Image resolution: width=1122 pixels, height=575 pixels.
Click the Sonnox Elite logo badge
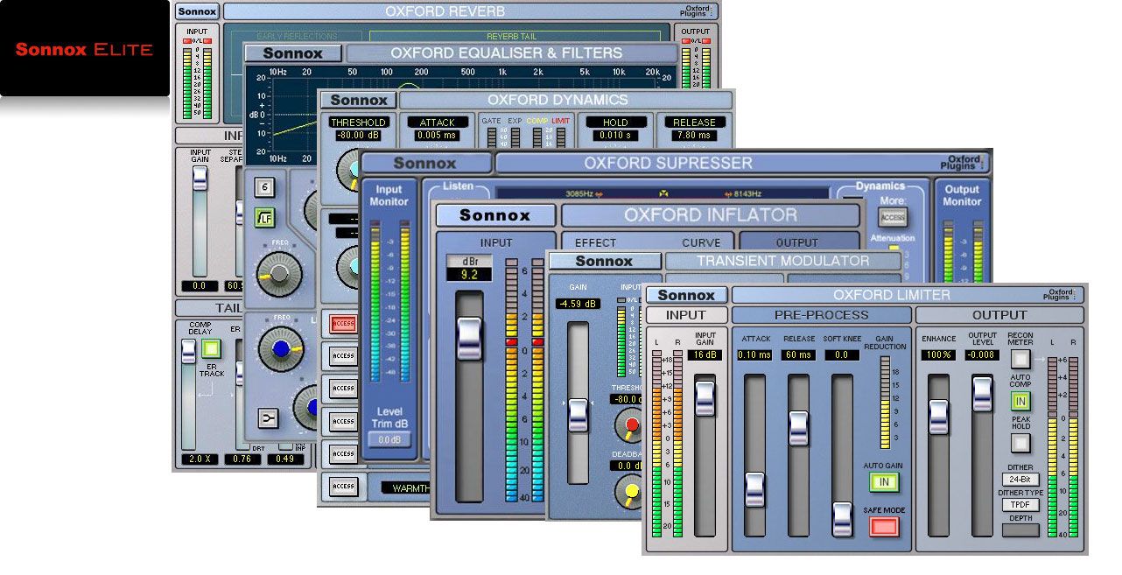tap(84, 49)
